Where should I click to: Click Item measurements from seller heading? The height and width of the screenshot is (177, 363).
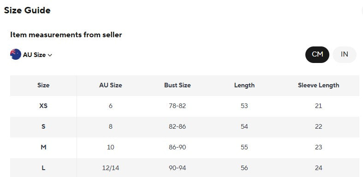pyautogui.click(x=66, y=35)
